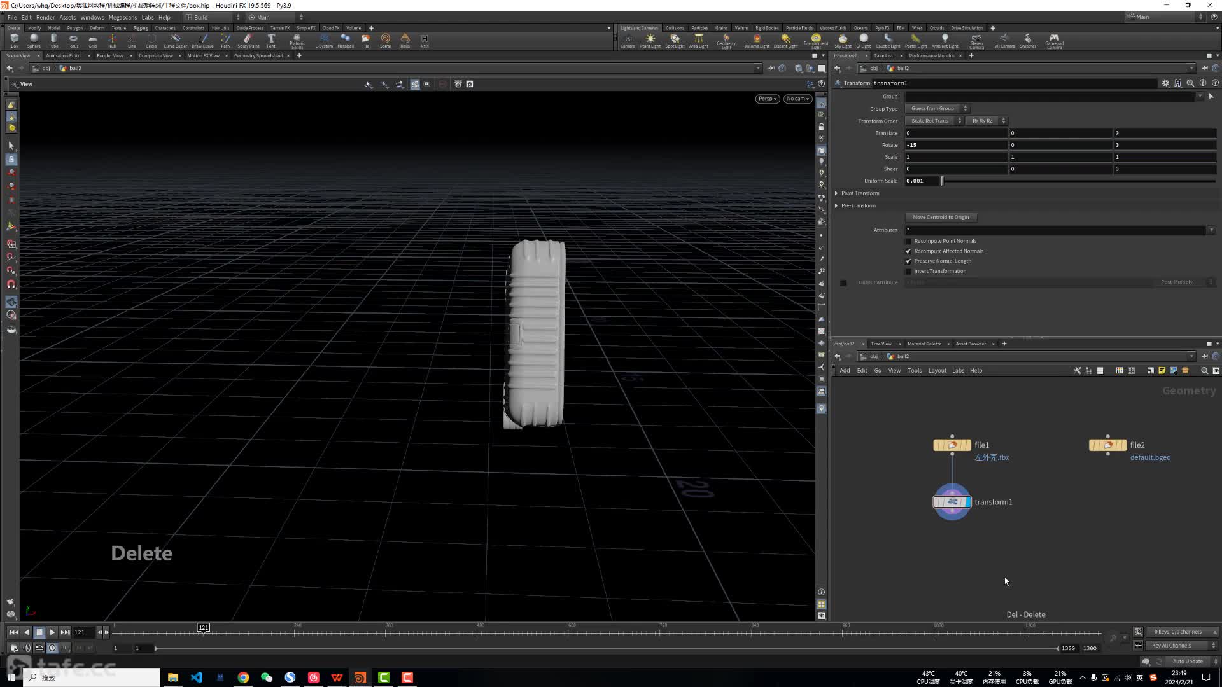The height and width of the screenshot is (687, 1222).
Task: Select the Platonic Solids tool
Action: [x=297, y=41]
